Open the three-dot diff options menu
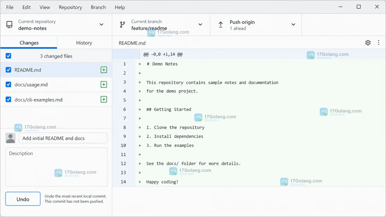The image size is (386, 217). coord(378,43)
